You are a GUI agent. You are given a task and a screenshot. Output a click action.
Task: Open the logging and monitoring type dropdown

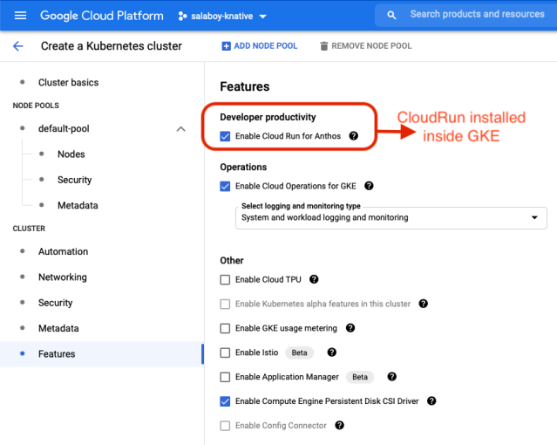391,217
